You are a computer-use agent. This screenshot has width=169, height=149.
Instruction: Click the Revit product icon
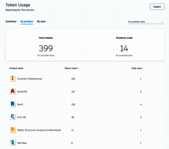(13, 104)
